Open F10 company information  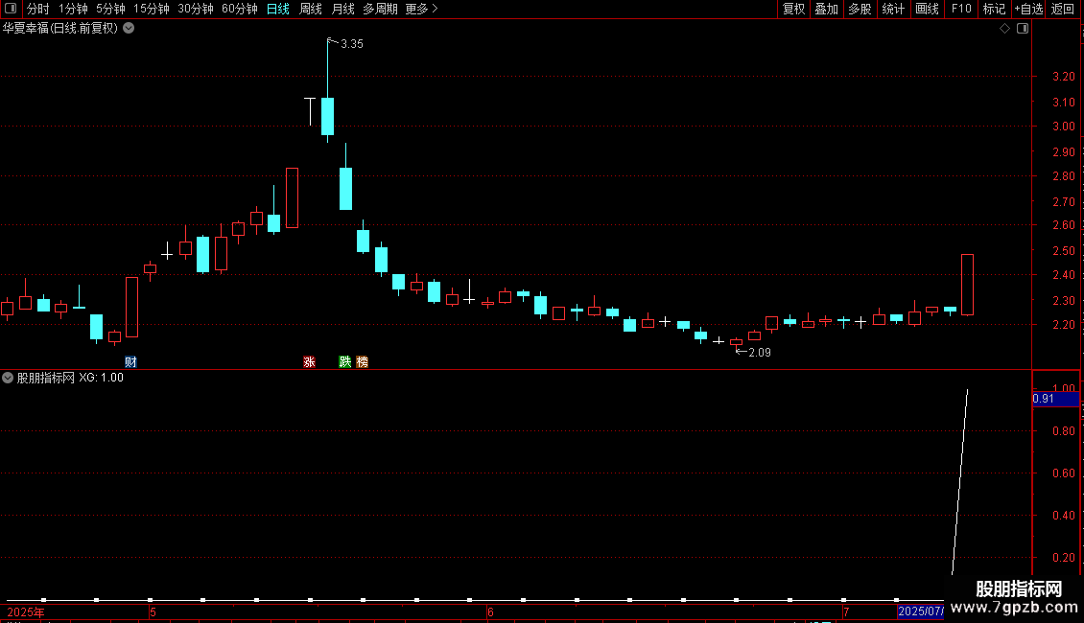[961, 9]
